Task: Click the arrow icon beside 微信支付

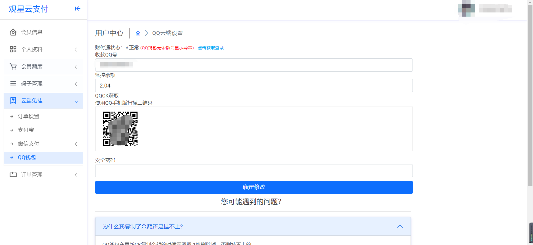Action: point(12,144)
